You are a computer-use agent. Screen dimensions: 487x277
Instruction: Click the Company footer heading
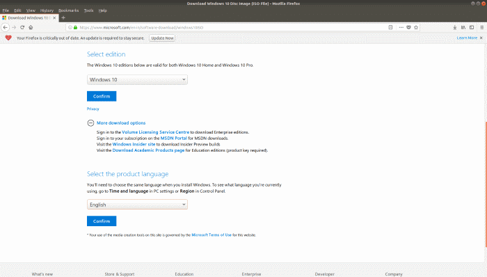[394, 274]
